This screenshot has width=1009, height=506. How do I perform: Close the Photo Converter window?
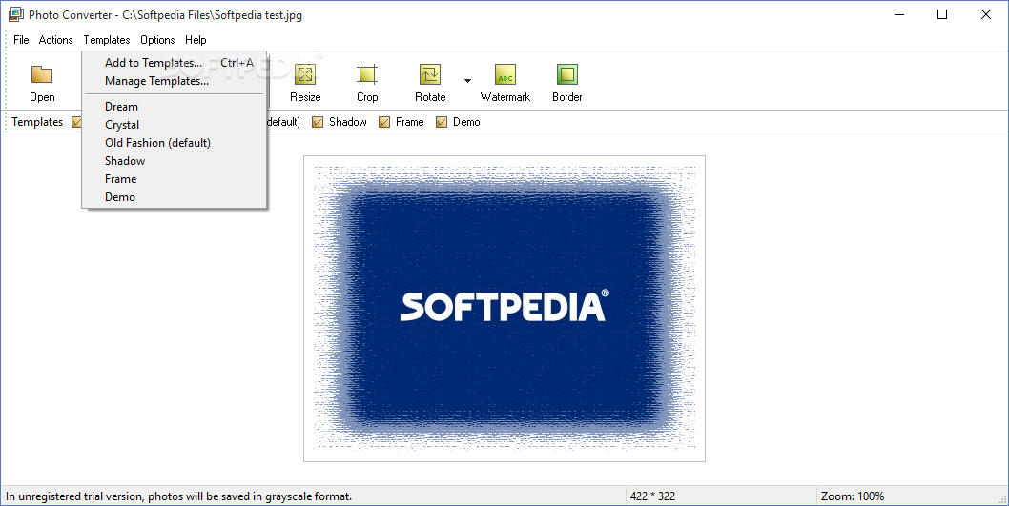tap(985, 14)
